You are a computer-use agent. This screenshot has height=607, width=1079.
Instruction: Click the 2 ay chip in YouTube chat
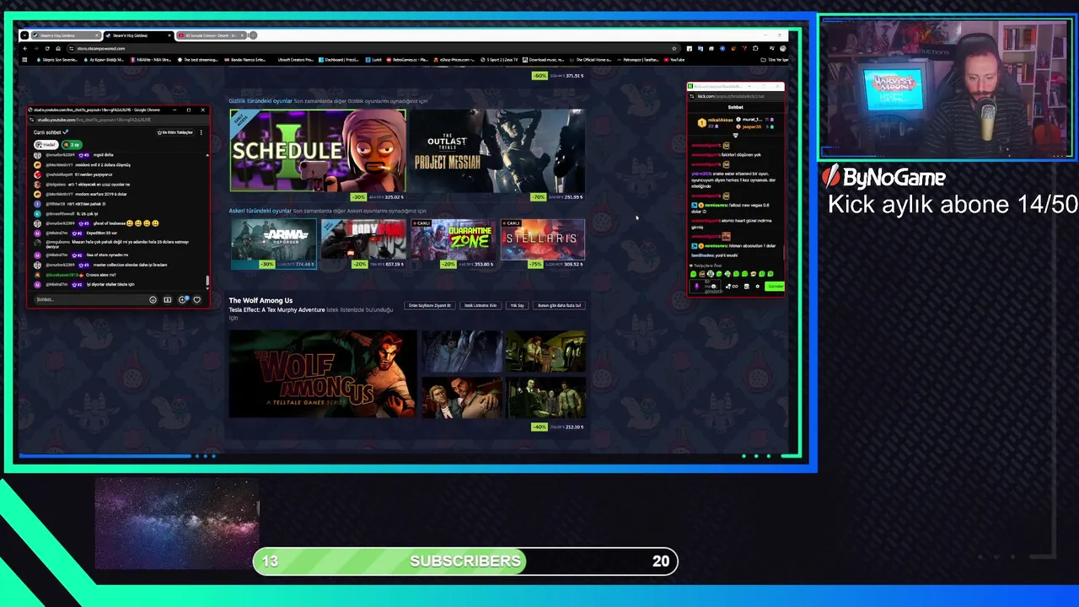pos(72,145)
